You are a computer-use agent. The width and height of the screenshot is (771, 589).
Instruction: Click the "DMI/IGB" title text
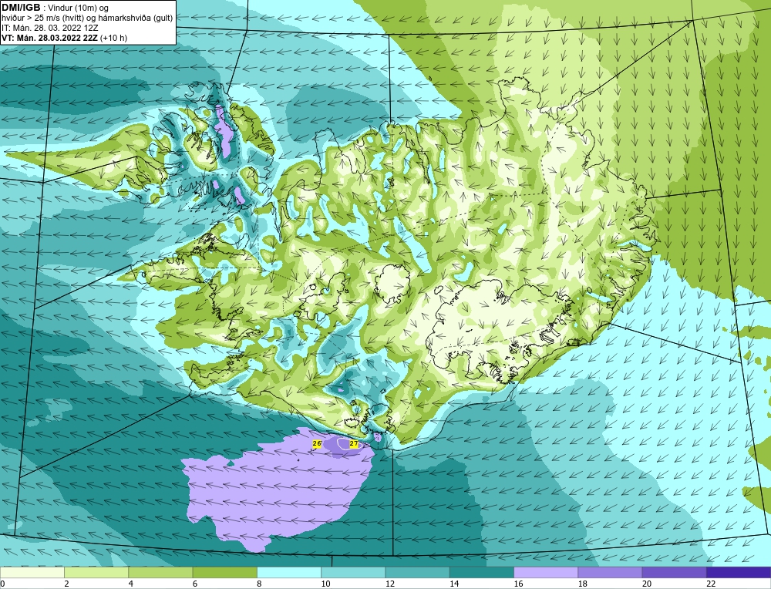(21, 8)
